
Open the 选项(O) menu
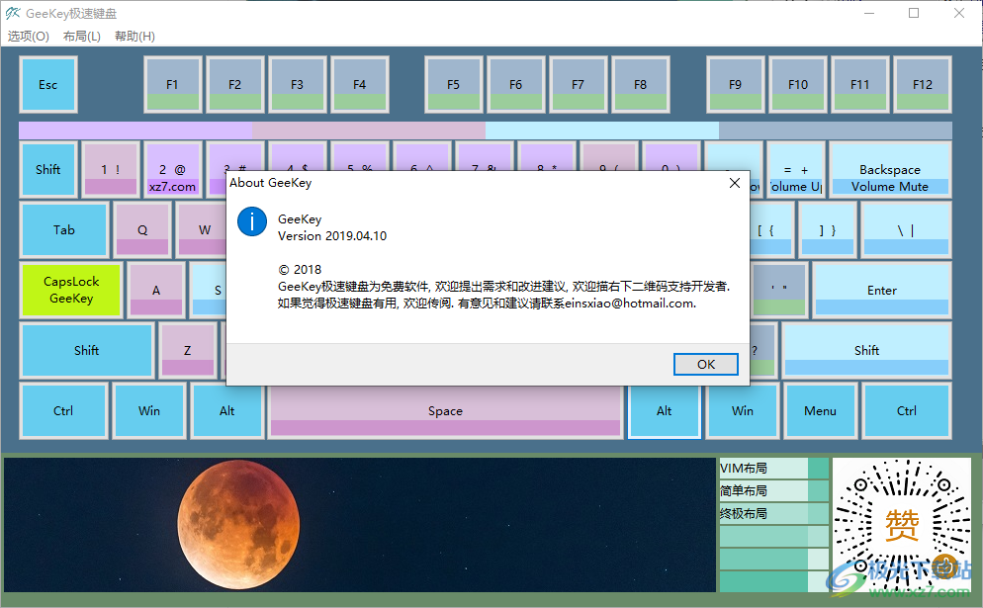click(29, 37)
